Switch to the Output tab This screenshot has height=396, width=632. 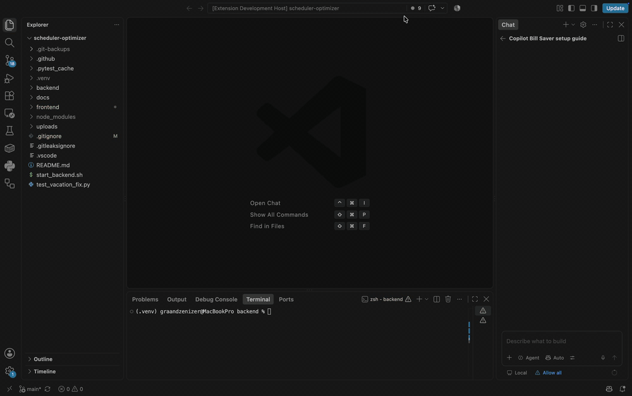pyautogui.click(x=176, y=299)
